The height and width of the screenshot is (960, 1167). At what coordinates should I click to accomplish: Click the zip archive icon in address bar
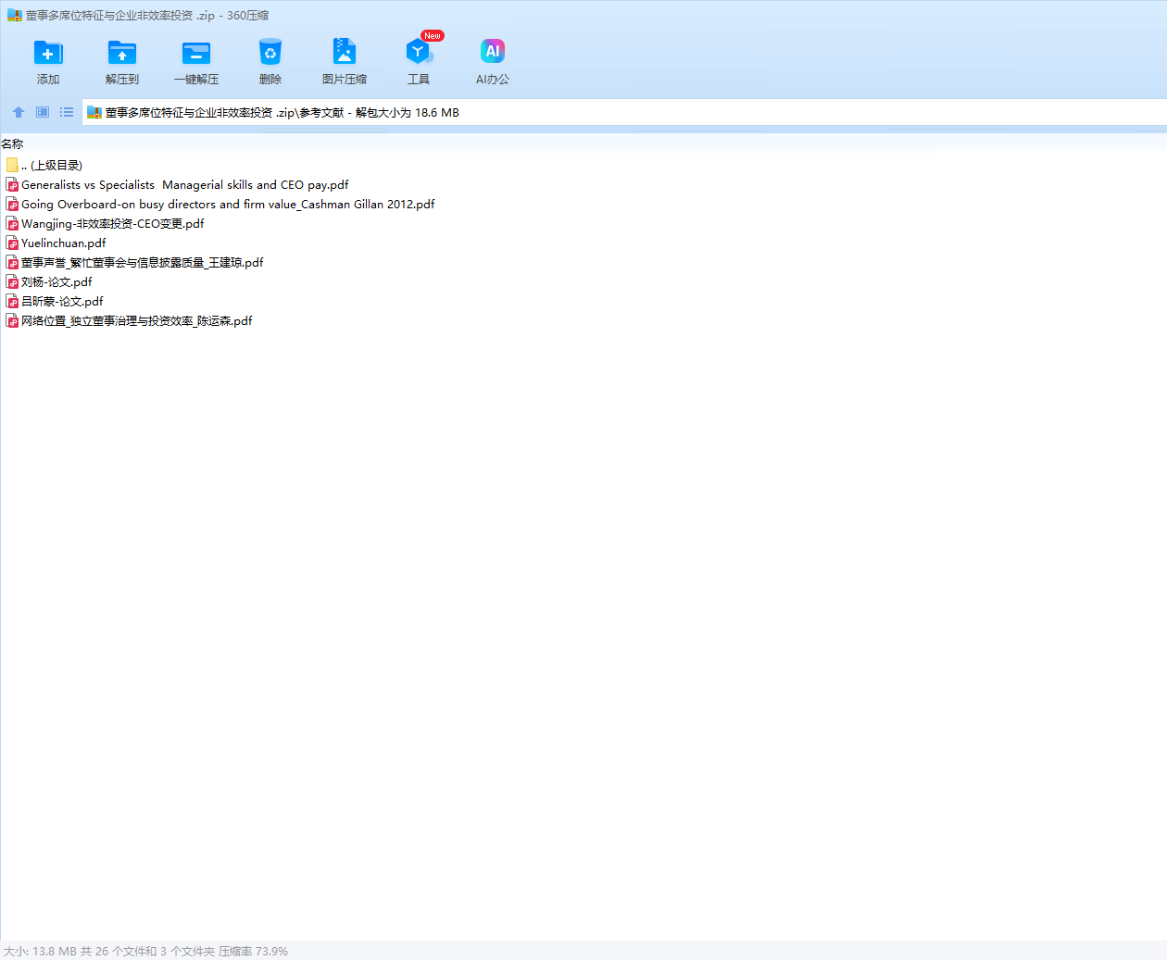94,113
